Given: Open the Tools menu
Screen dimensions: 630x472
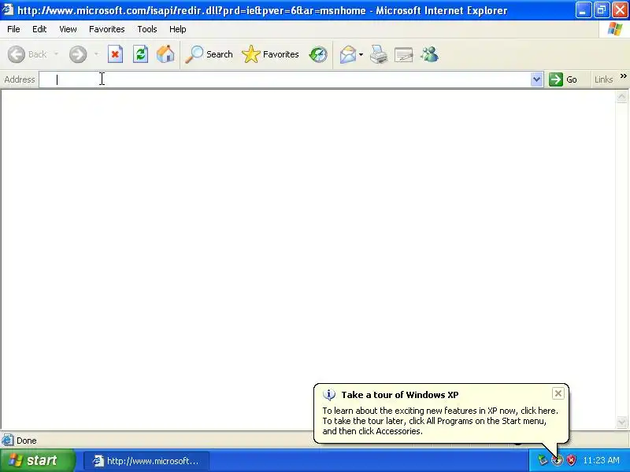Looking at the screenshot, I should (x=147, y=29).
